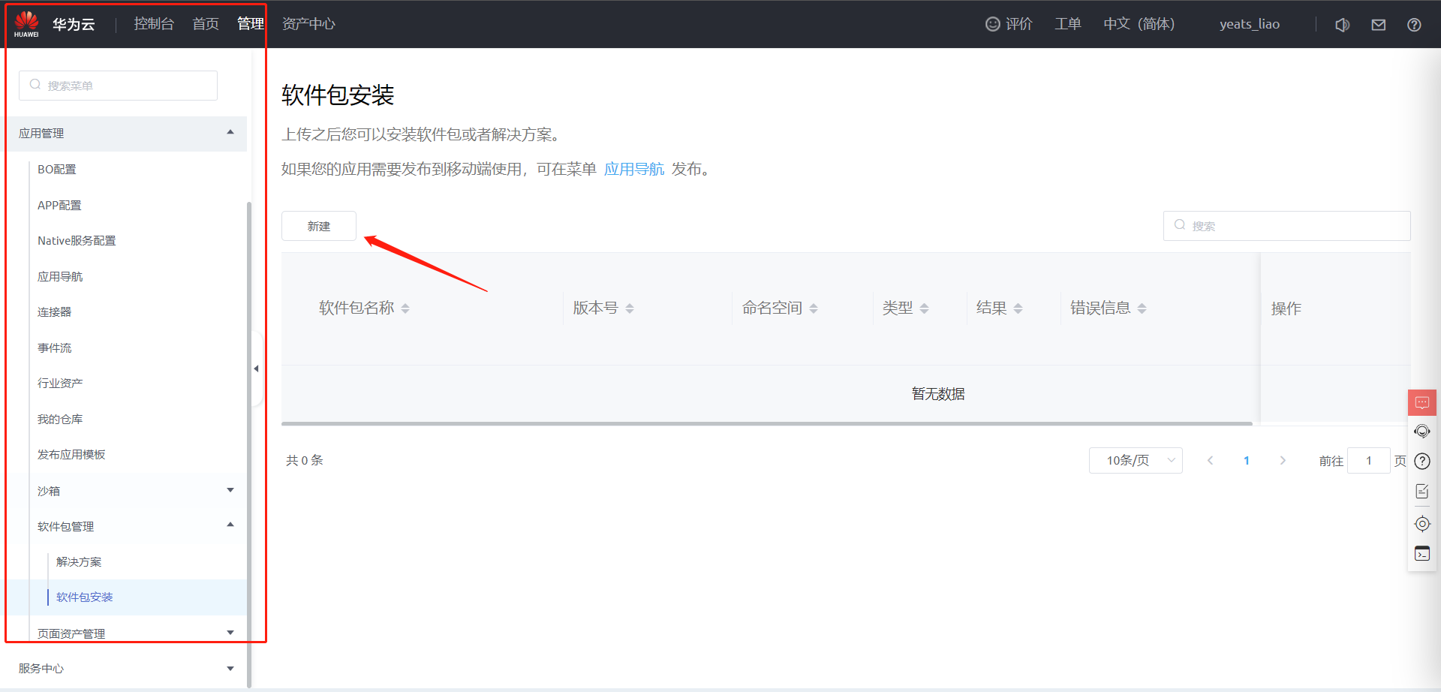Open 发布应用模板 in sidebar
The image size is (1441, 692).
pos(71,455)
